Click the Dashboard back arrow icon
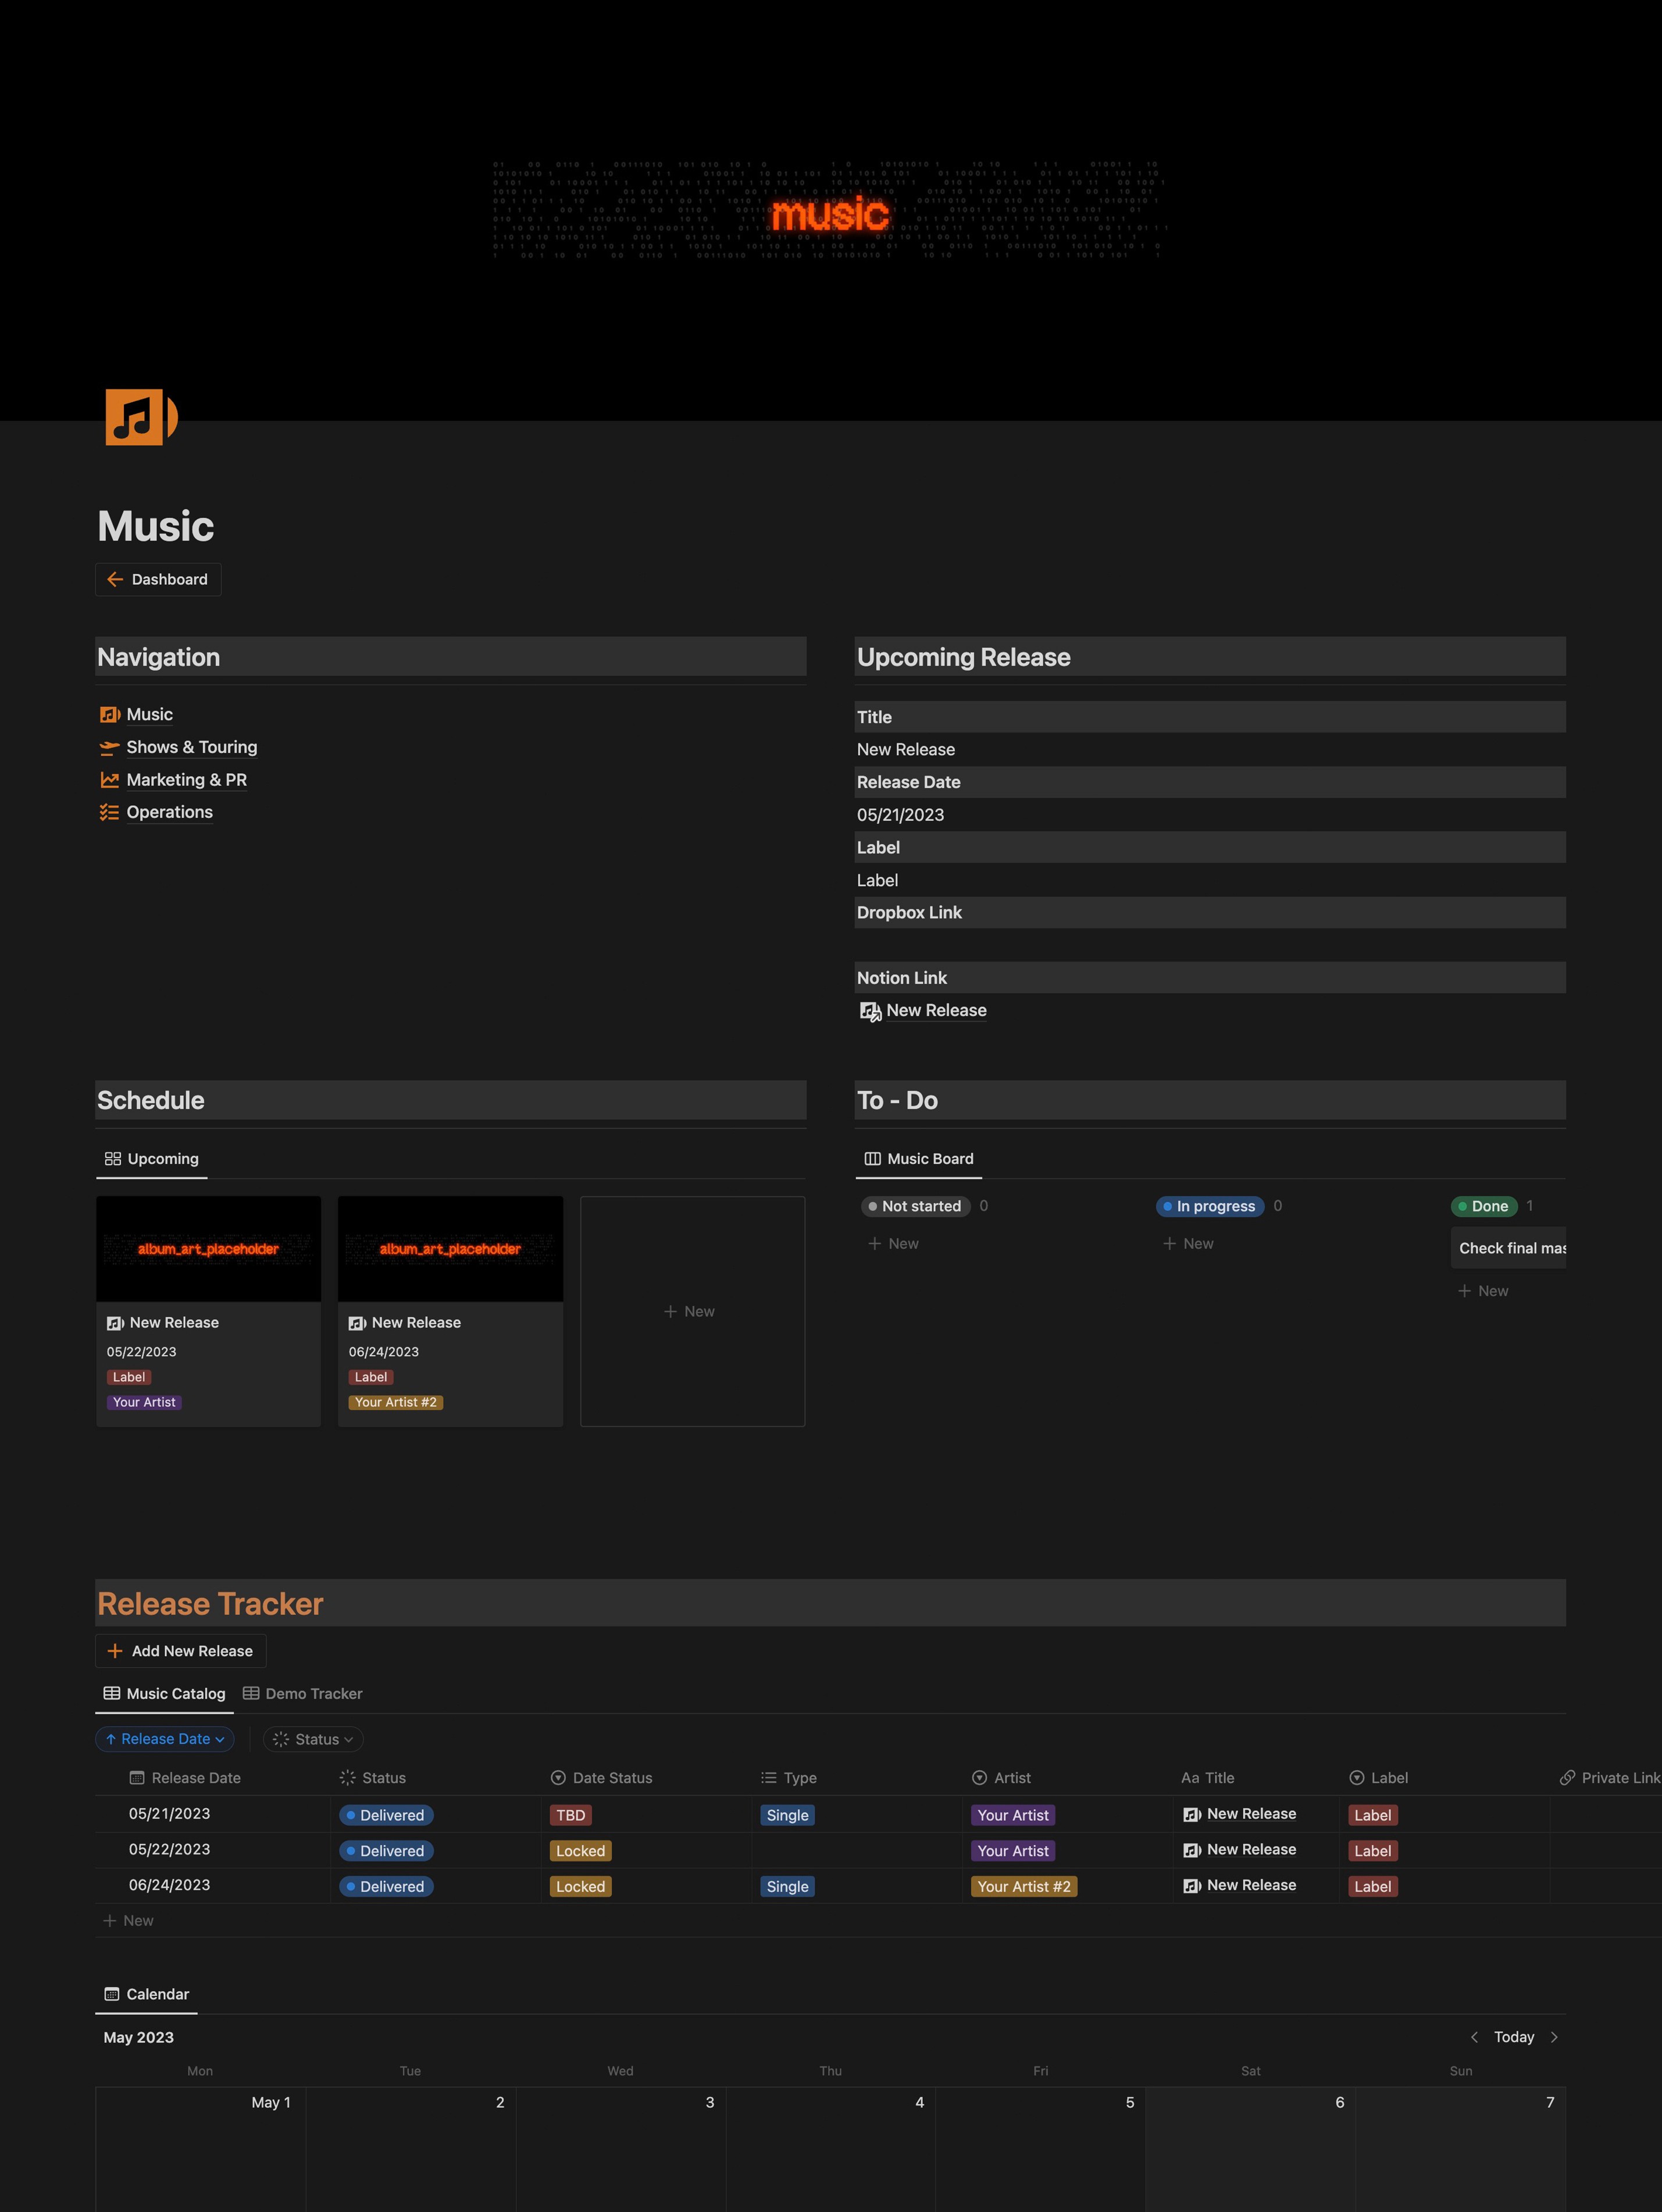 click(x=115, y=579)
